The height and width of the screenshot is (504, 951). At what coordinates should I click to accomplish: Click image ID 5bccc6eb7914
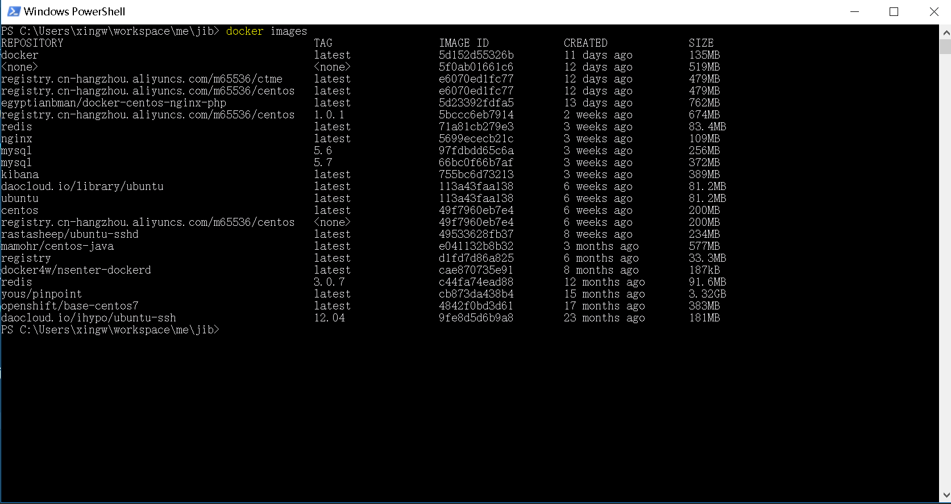(476, 115)
